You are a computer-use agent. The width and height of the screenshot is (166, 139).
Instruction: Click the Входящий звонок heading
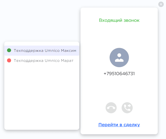pyautogui.click(x=119, y=20)
